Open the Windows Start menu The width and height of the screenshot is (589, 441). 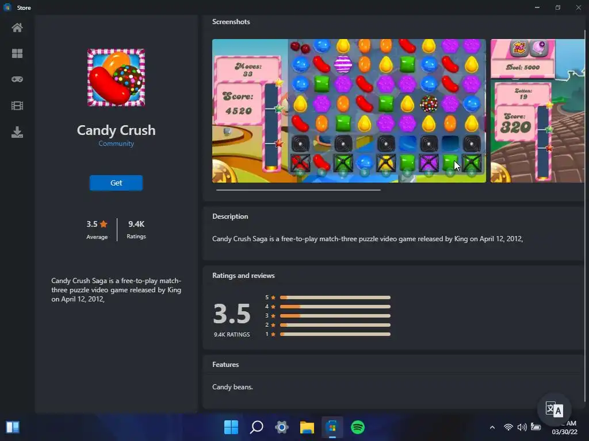(x=231, y=427)
